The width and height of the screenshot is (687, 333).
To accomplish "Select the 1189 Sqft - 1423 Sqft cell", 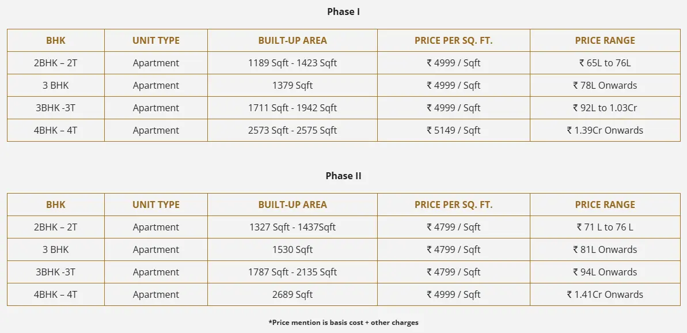I will tap(293, 63).
